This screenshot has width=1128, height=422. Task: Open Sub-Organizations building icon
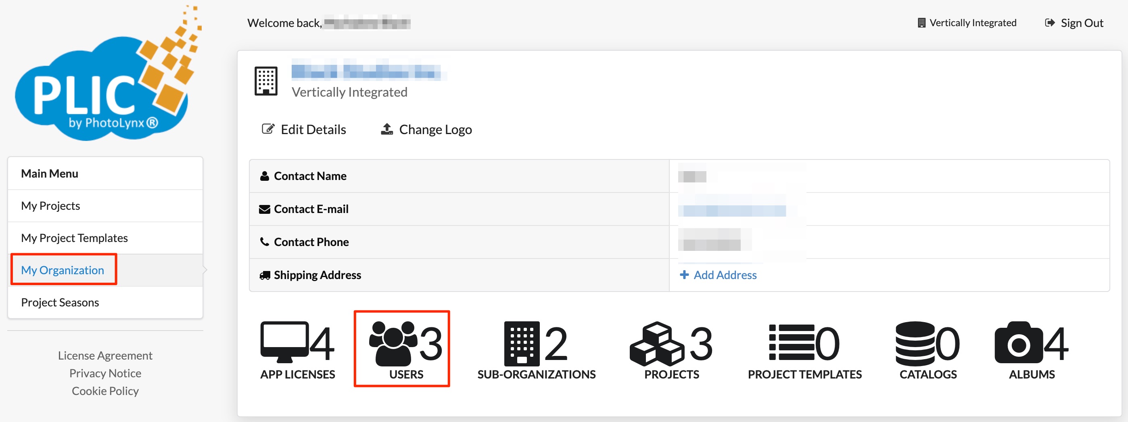pyautogui.click(x=522, y=343)
